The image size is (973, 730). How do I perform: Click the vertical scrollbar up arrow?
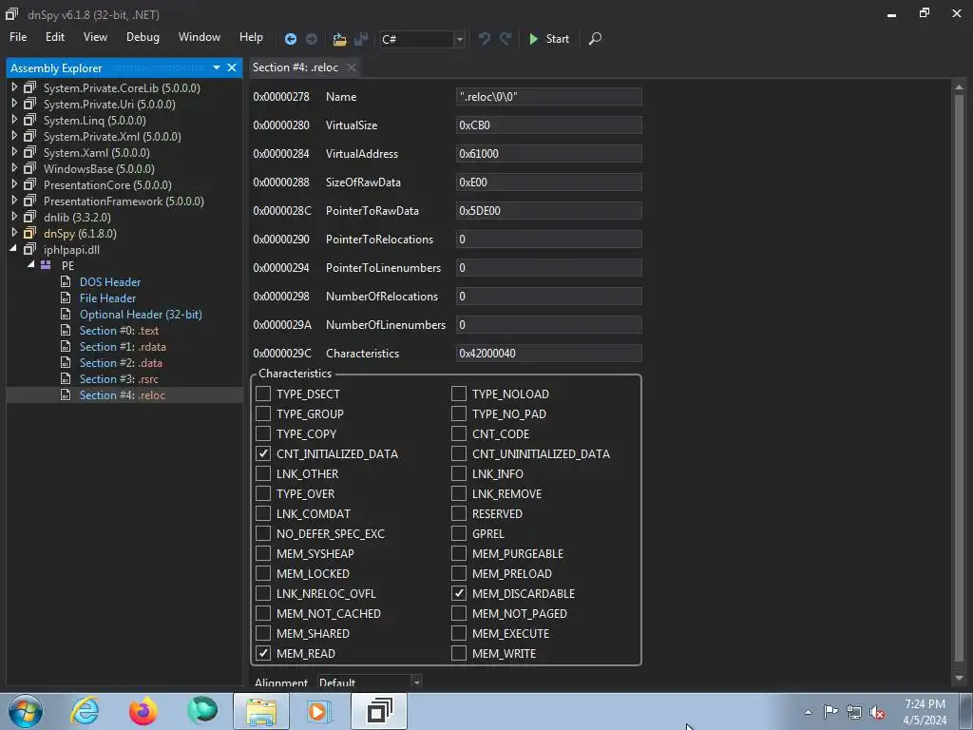959,86
